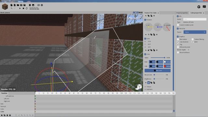Select Factory2 in the timeline list
Image resolution: width=208 pixels, height=117 pixels.
[3, 106]
